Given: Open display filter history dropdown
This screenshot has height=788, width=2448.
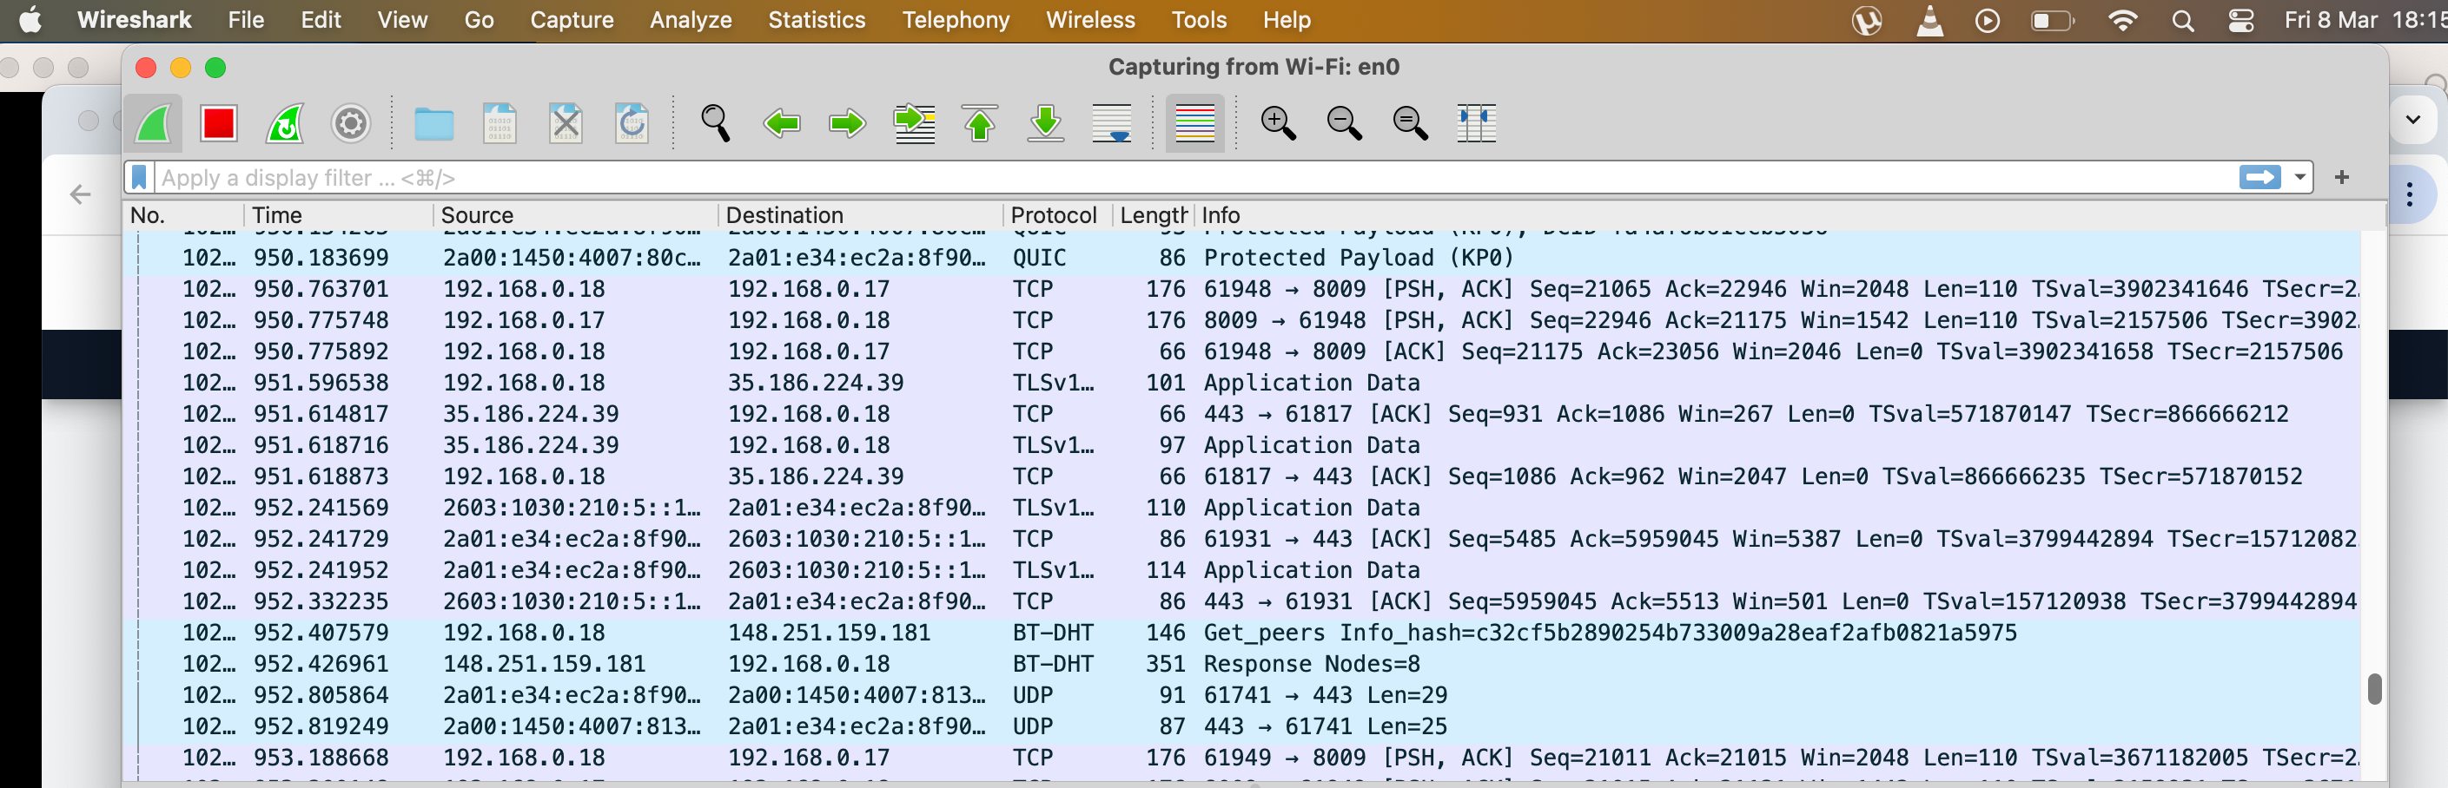Looking at the screenshot, I should click(2299, 178).
